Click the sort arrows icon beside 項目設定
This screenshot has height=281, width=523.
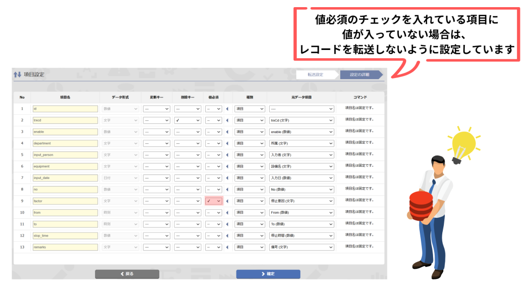coord(18,74)
